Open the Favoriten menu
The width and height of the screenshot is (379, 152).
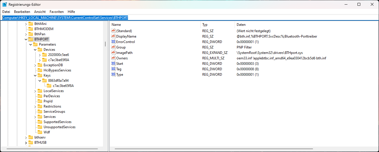(57, 12)
